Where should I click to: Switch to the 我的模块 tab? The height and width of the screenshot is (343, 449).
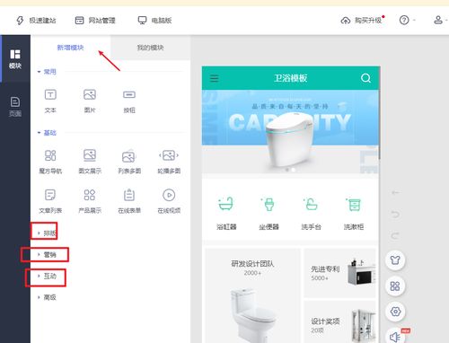coord(150,48)
